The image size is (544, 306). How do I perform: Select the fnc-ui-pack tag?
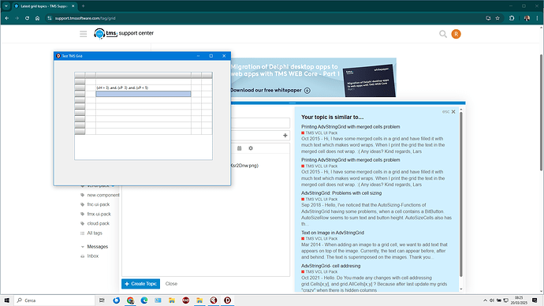pyautogui.click(x=99, y=204)
